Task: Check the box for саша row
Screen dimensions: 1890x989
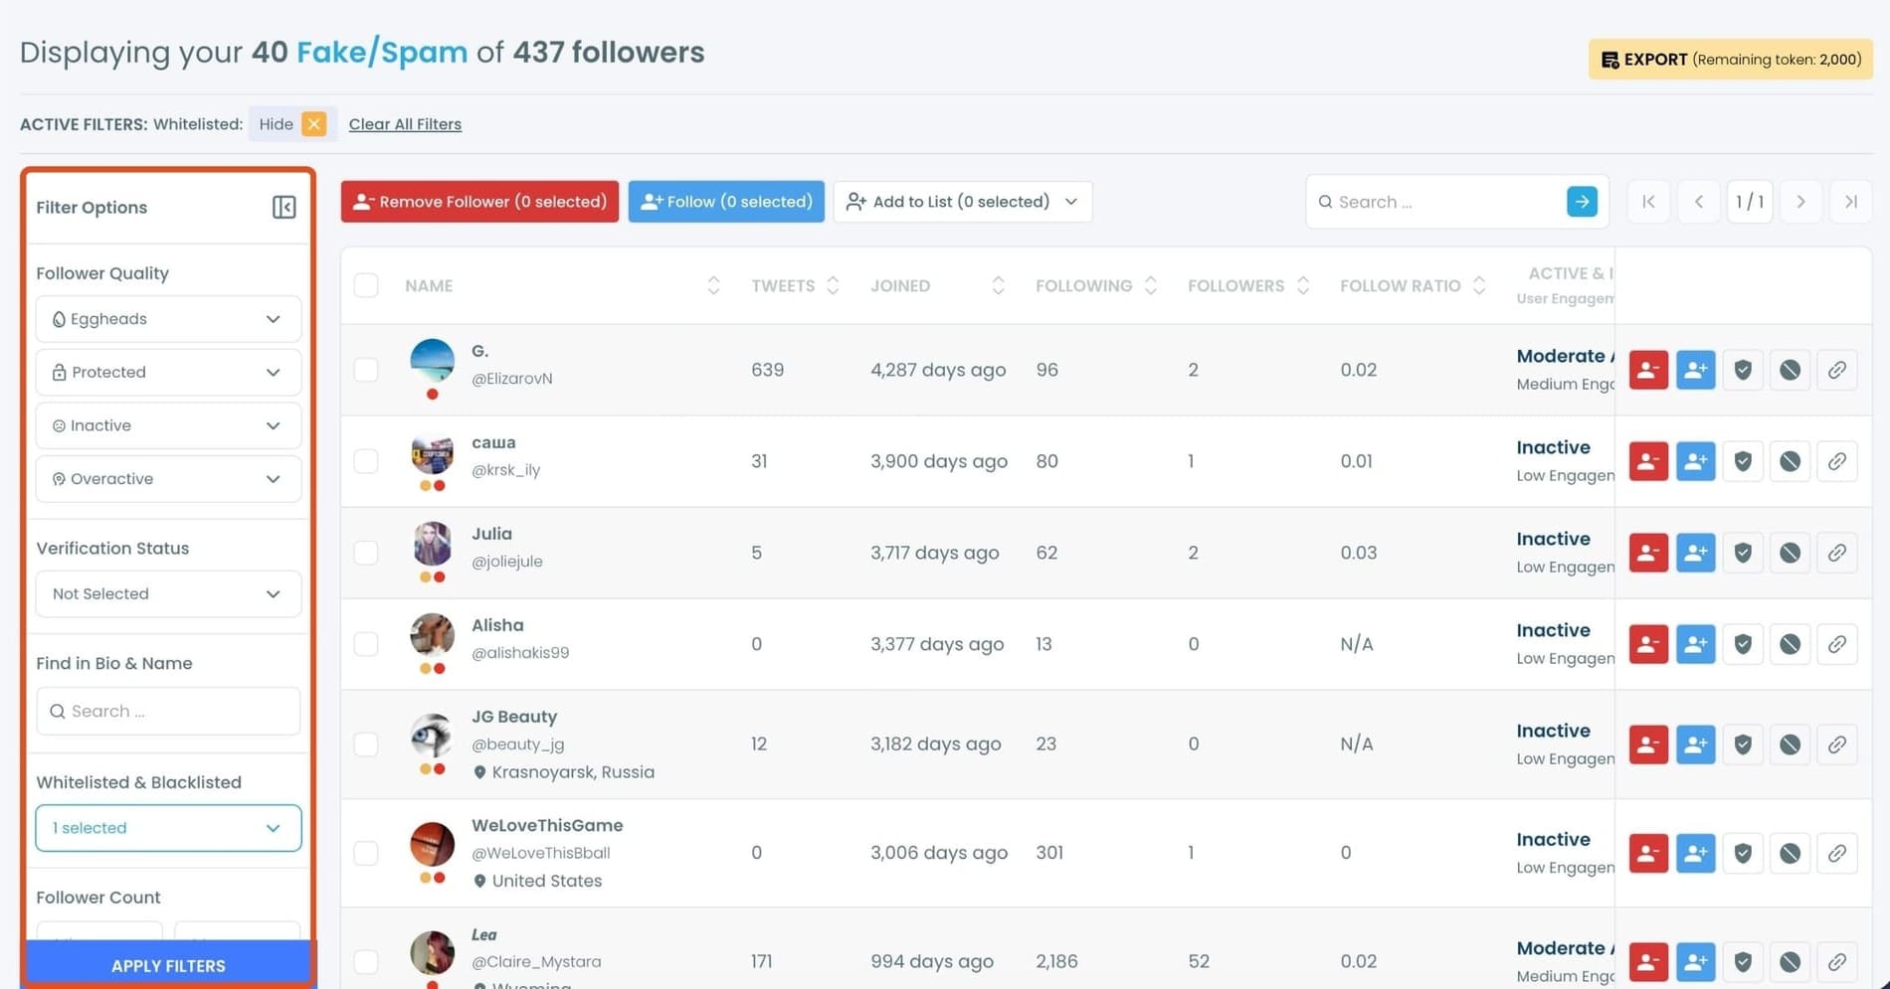Action: pos(366,461)
